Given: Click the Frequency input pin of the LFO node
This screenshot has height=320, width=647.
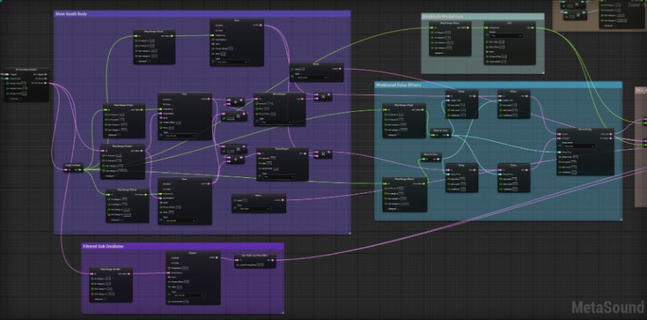Looking at the screenshot, I should coord(486,27).
